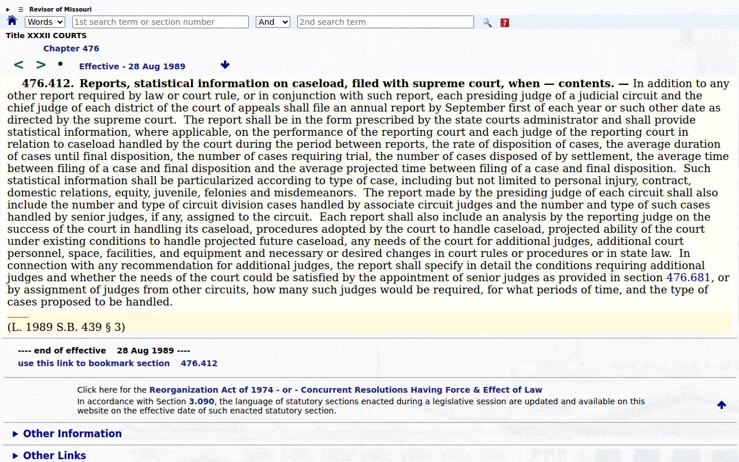Image resolution: width=739 pixels, height=462 pixels.
Task: Click the 2nd search term input field
Action: click(386, 22)
